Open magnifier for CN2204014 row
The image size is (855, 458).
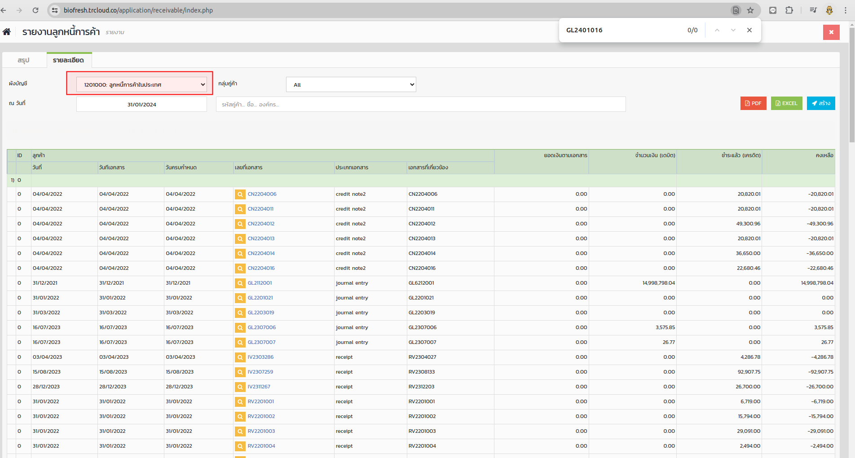240,254
